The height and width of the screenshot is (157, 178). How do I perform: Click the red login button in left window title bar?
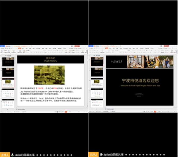tap(77, 46)
